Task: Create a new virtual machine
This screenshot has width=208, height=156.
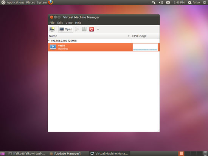Action: 52,29
